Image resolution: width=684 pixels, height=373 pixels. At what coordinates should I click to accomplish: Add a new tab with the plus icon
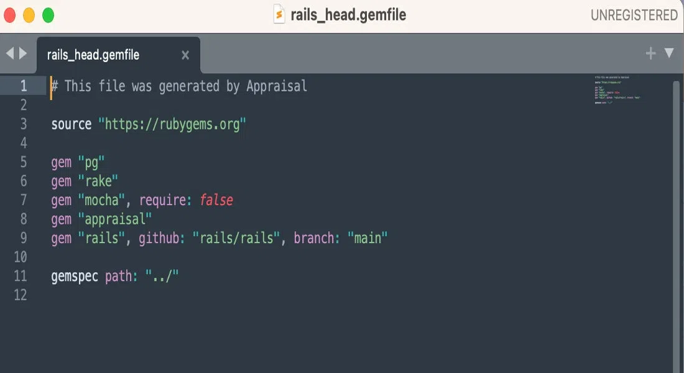pyautogui.click(x=650, y=53)
